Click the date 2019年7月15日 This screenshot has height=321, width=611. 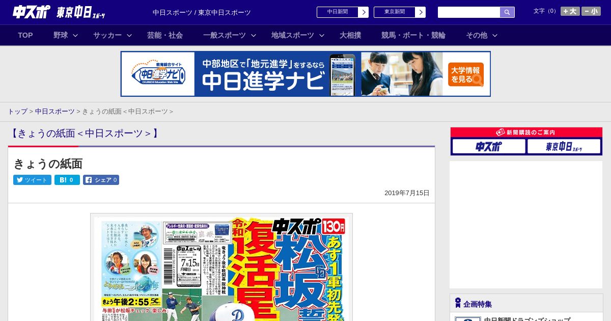[x=407, y=193]
